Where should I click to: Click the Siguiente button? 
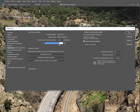[129, 44]
